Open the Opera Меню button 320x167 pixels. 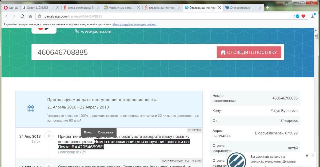click(11, 8)
